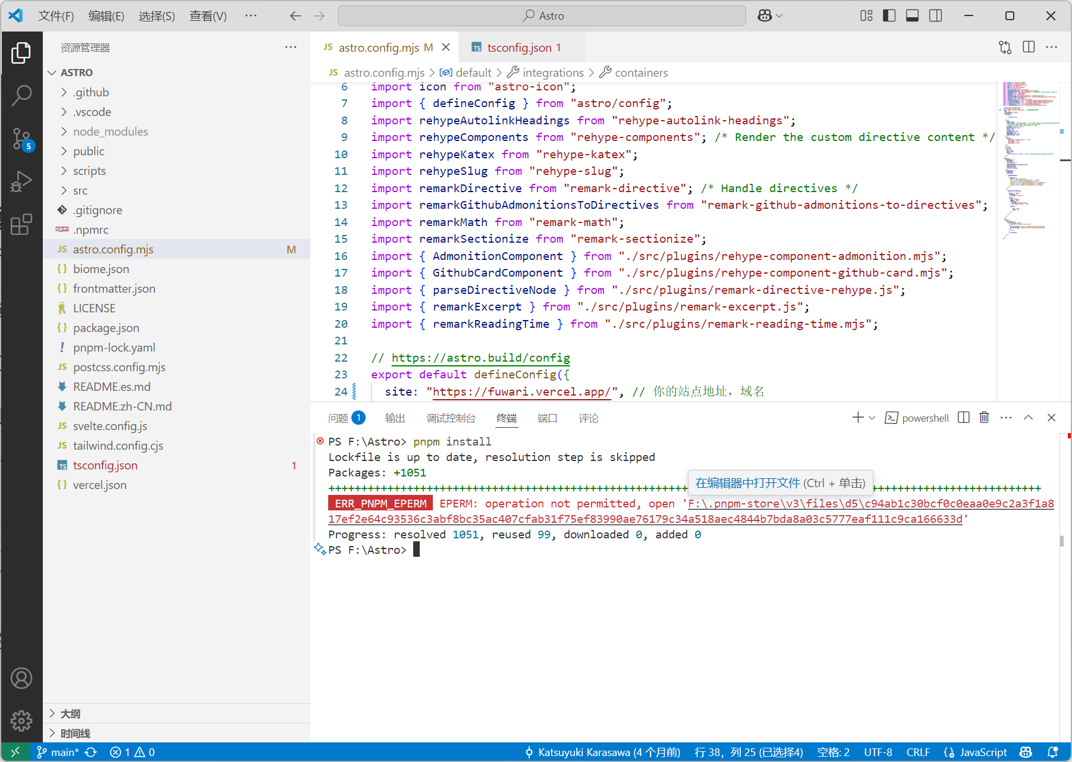Click the integrations breadcrumb

(553, 73)
